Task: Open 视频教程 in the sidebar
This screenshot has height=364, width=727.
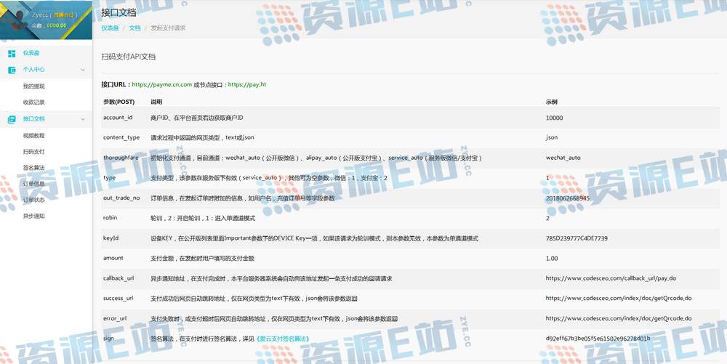Action: pos(34,136)
